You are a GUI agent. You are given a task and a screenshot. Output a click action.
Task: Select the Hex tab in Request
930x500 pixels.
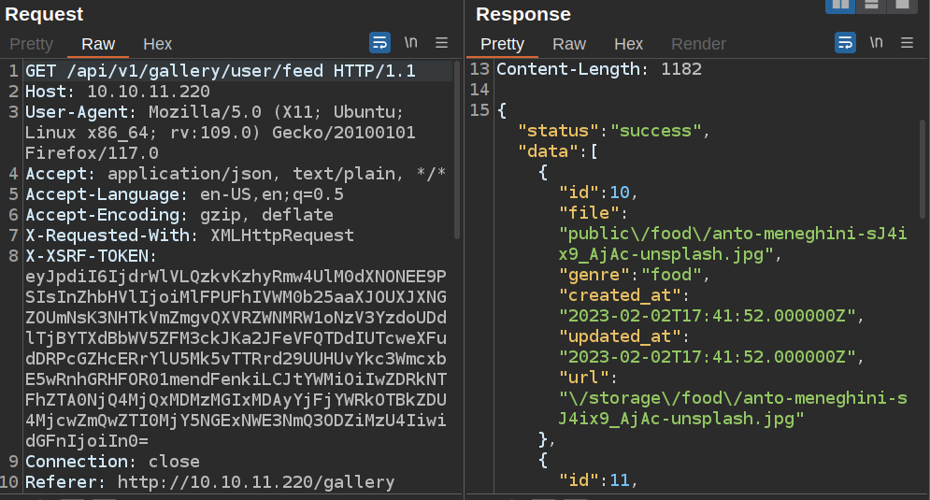pyautogui.click(x=157, y=44)
